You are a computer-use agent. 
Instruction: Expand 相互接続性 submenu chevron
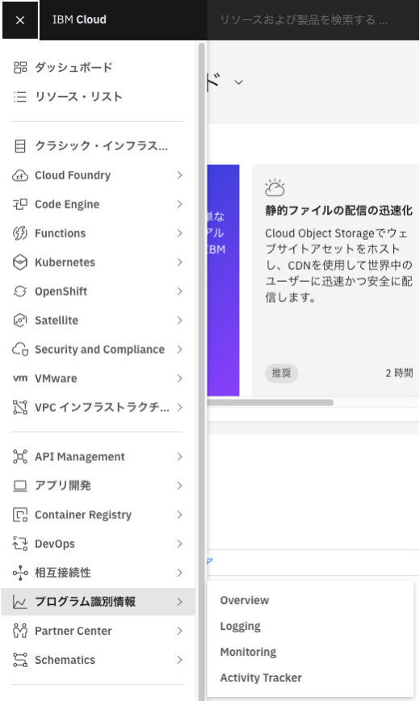(179, 573)
